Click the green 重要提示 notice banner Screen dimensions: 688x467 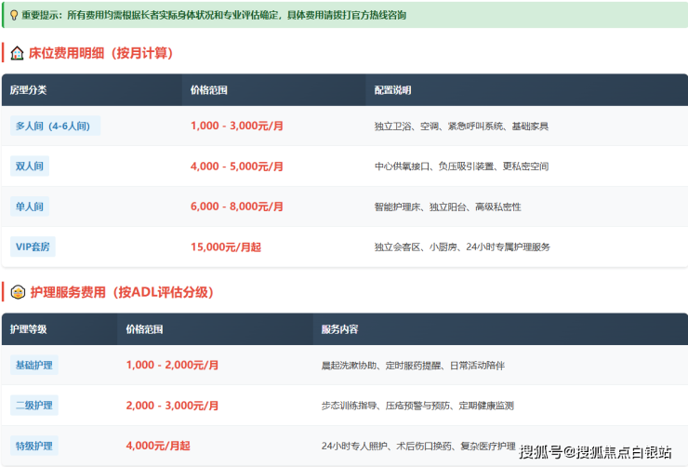pyautogui.click(x=345, y=15)
